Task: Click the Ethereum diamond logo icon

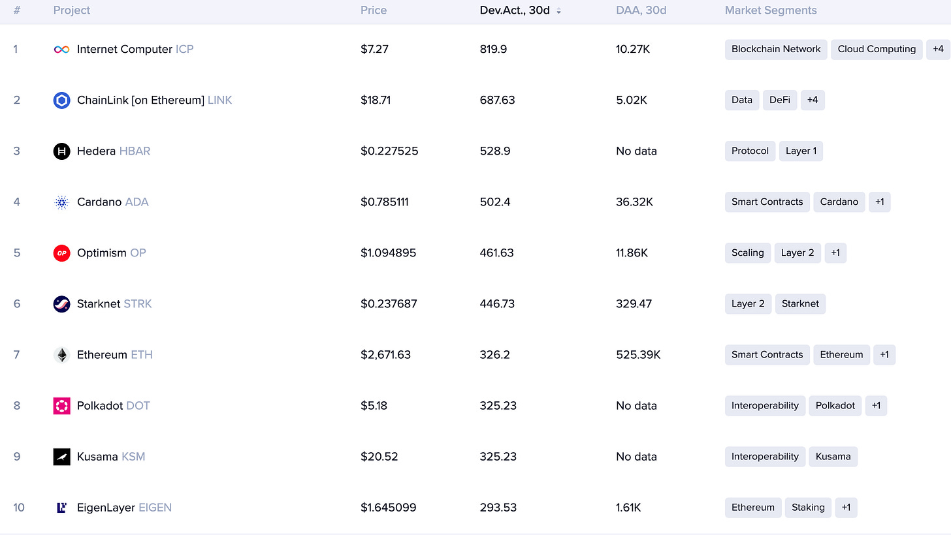Action: (61, 355)
